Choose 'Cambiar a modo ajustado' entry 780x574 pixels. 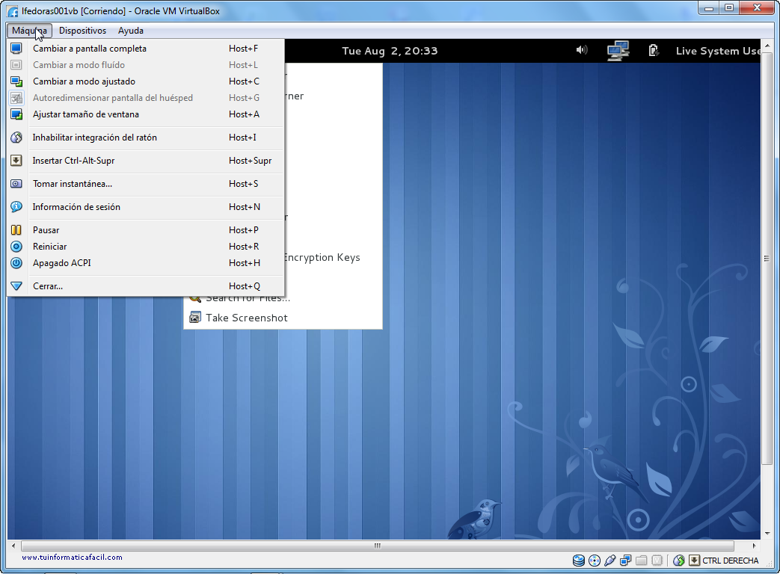(x=145, y=81)
